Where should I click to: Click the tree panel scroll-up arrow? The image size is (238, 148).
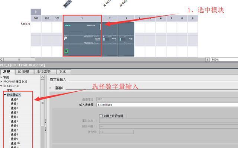click(42, 78)
